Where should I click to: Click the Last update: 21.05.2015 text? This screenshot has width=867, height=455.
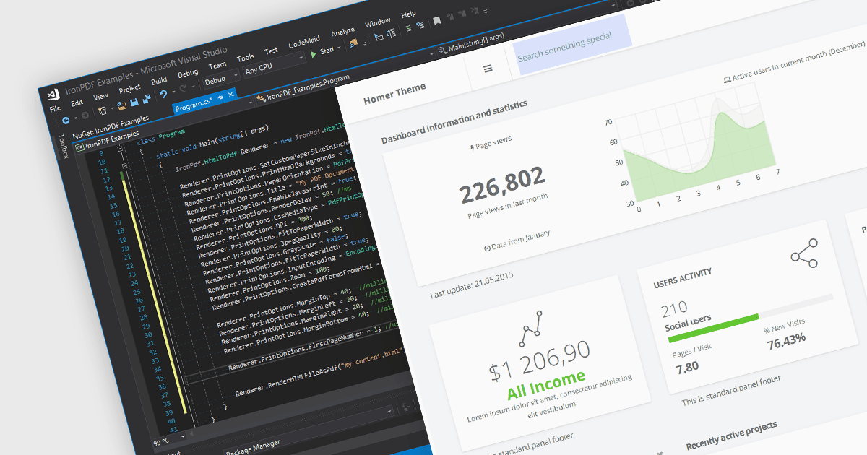click(472, 285)
